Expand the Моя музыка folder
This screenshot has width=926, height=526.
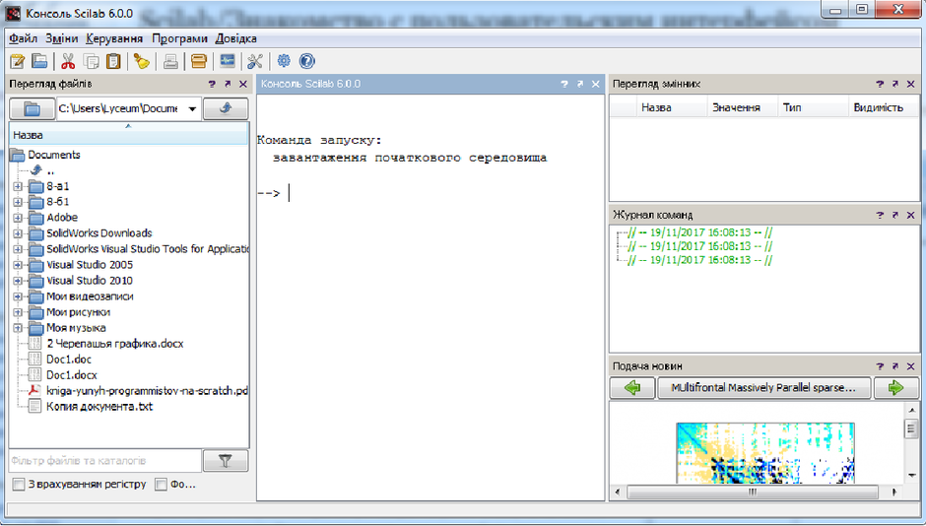(x=18, y=328)
